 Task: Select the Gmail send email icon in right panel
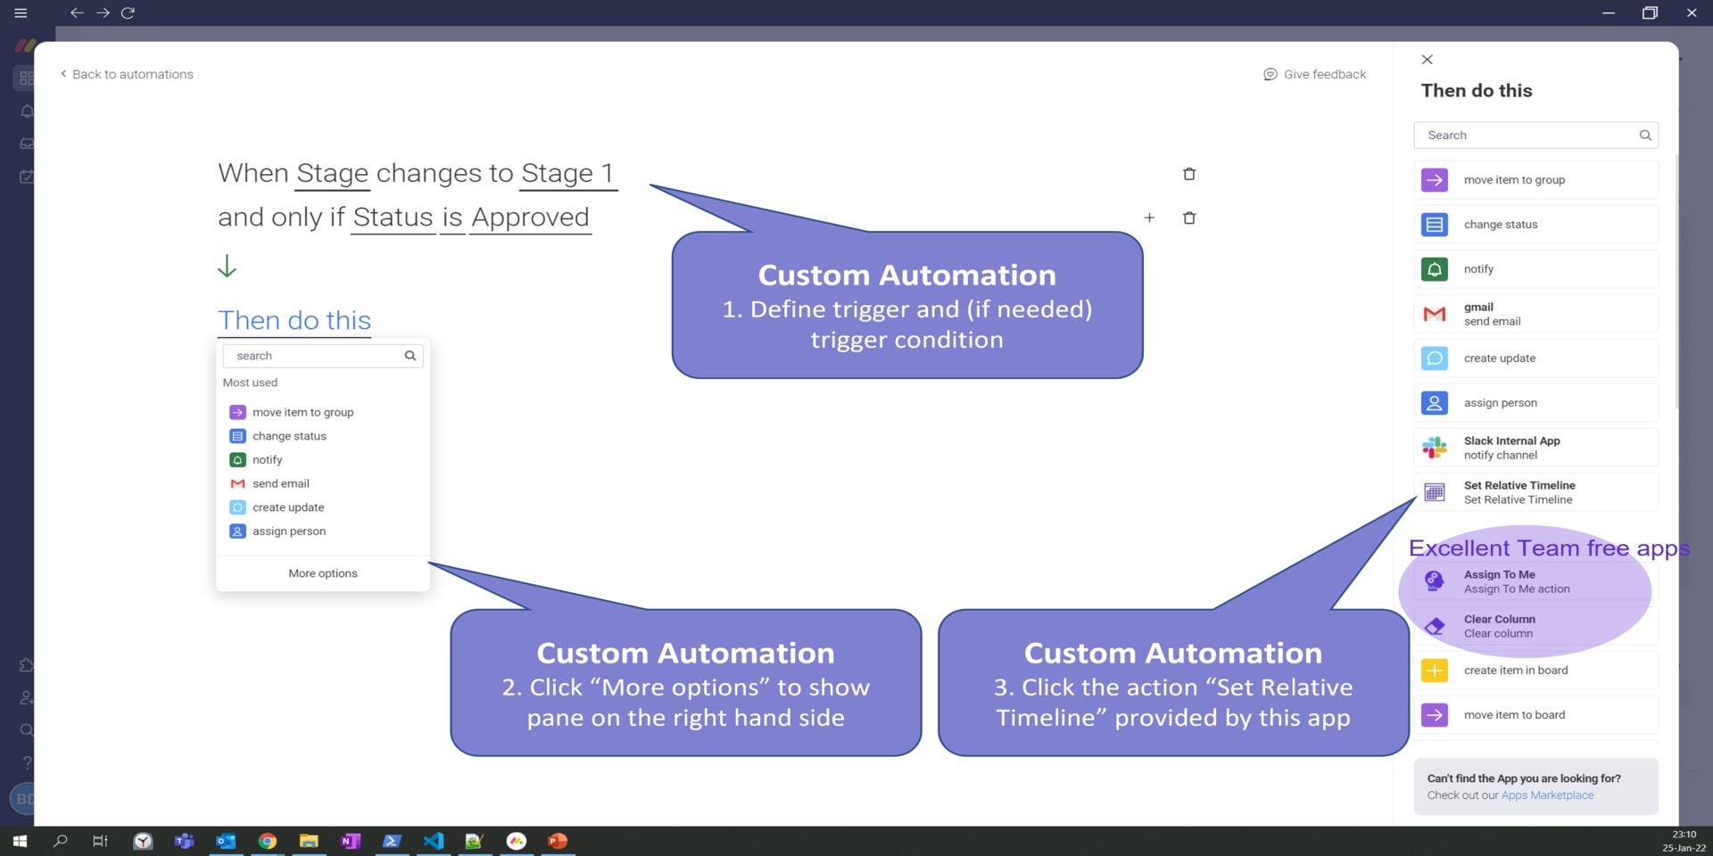1434,314
